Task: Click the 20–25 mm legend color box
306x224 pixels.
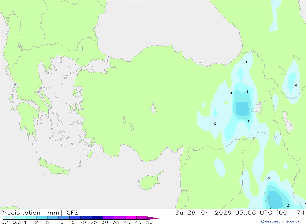Action: (86, 218)
